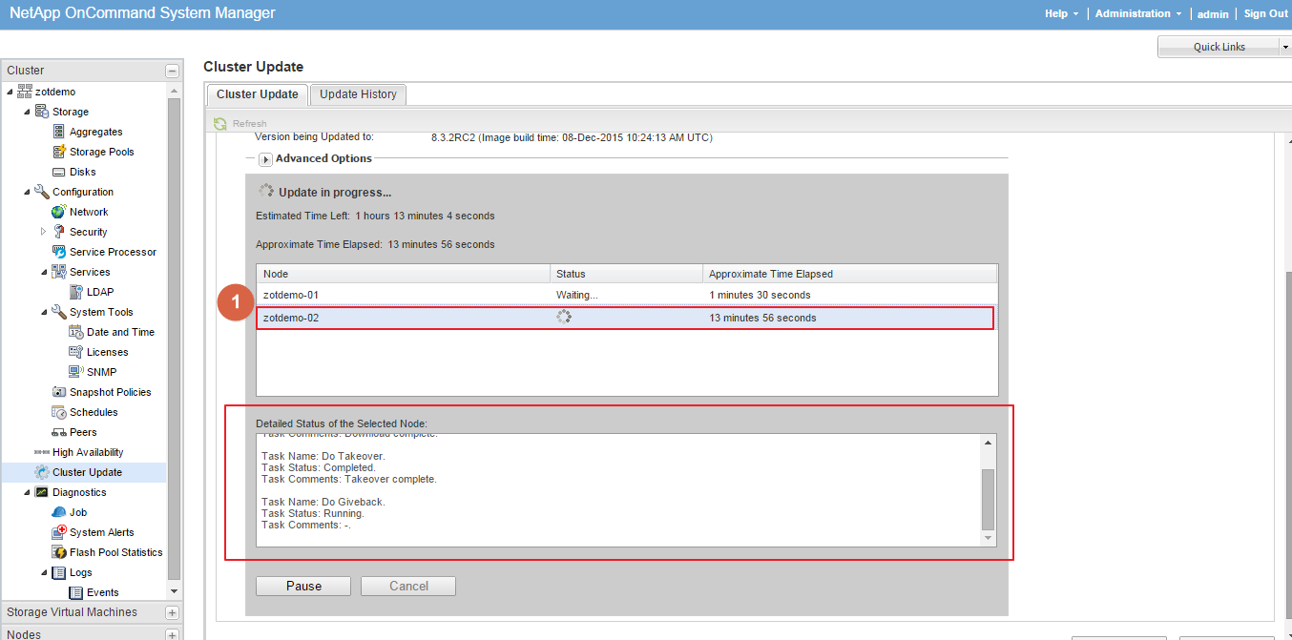This screenshot has width=1292, height=640.
Task: Click the Licenses icon
Action: tap(76, 352)
